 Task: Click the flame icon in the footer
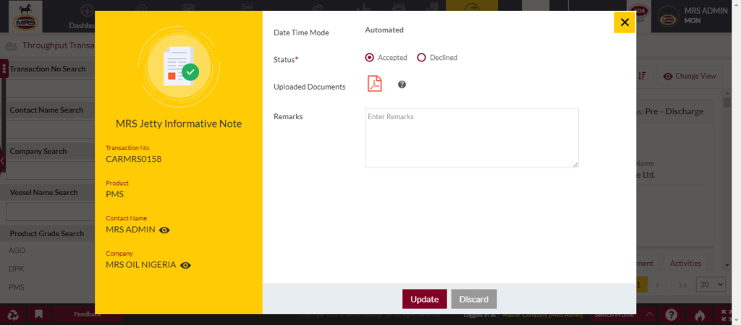[699, 315]
